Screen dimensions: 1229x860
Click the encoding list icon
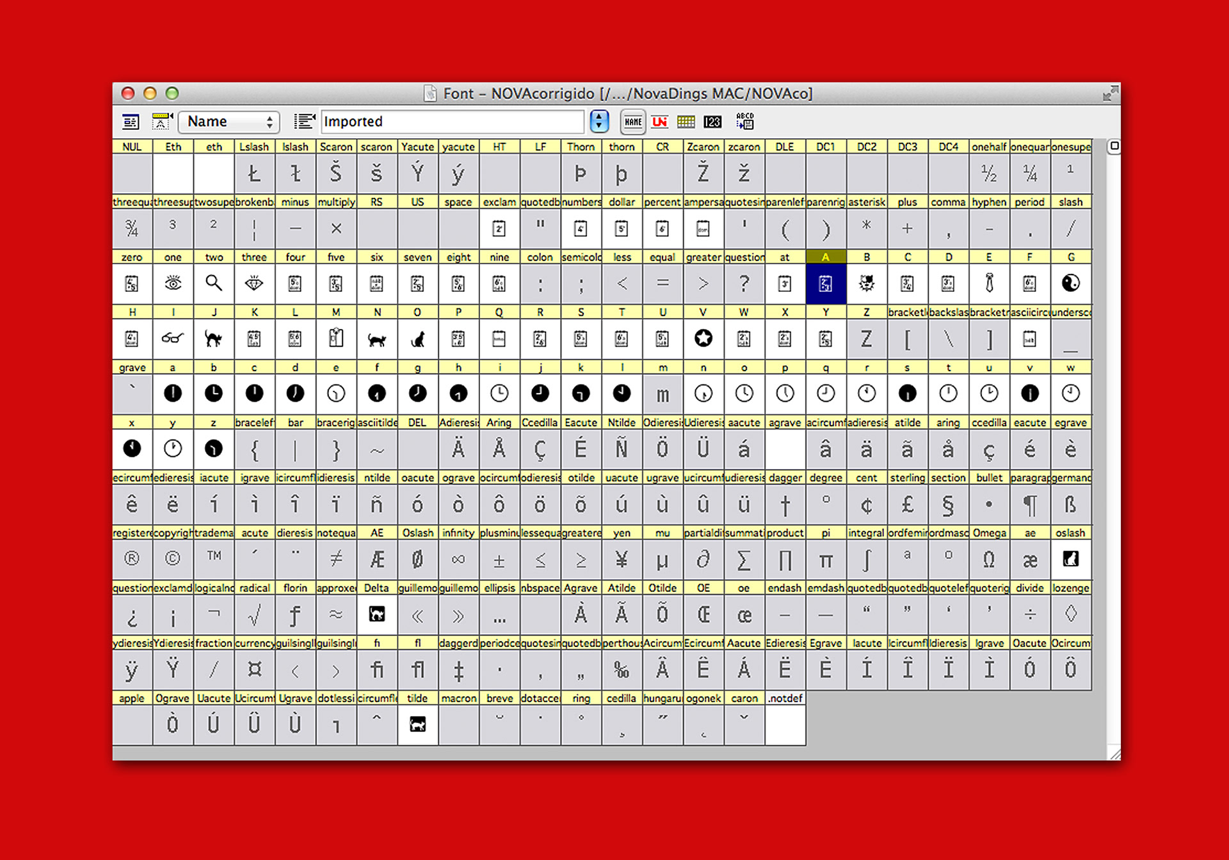[x=304, y=121]
